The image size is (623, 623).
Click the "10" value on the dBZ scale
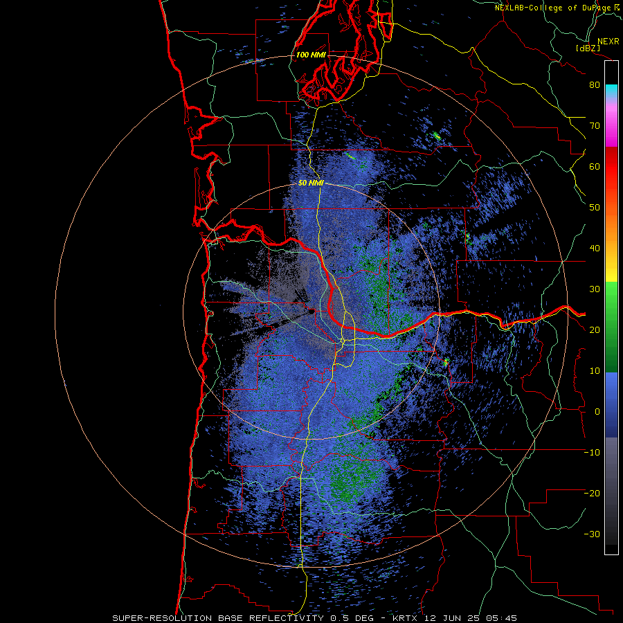click(595, 371)
